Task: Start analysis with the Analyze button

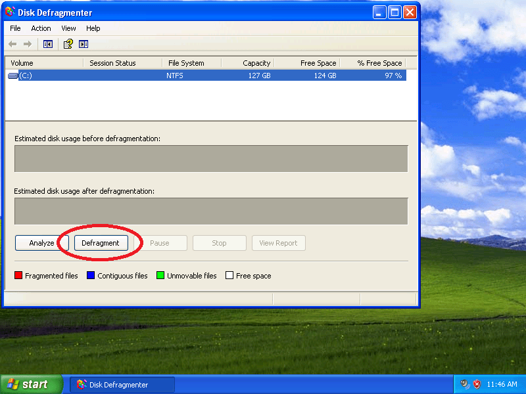Action: (x=41, y=243)
